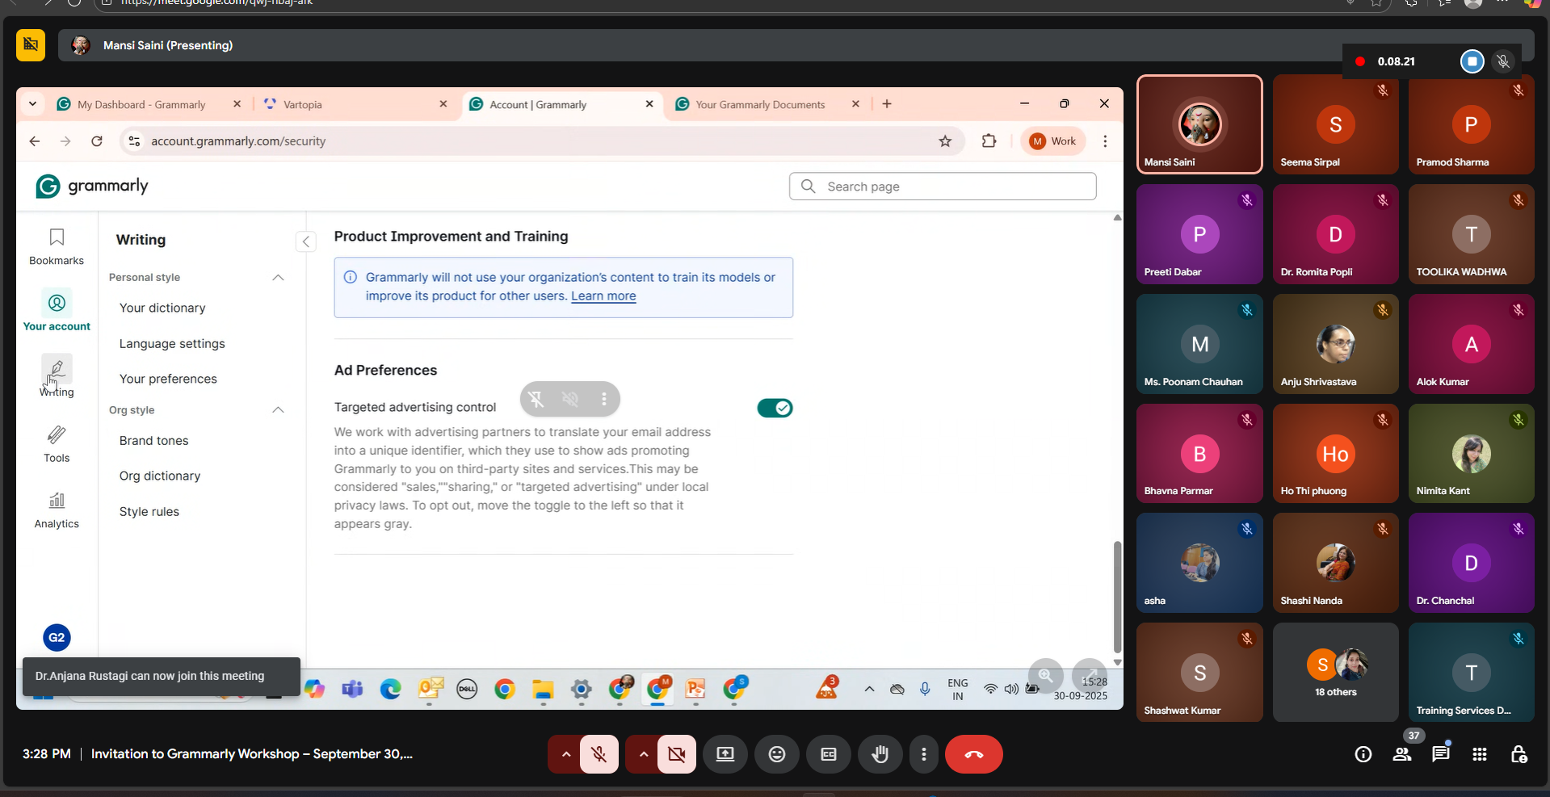Open audio settings arrow beside microphone
The width and height of the screenshot is (1550, 797).
click(x=565, y=754)
